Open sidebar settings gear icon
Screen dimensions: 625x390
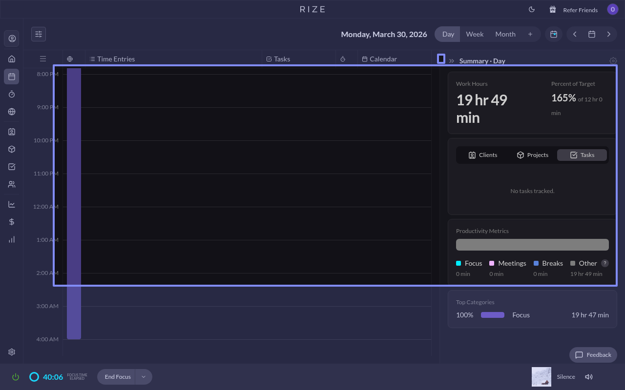[12, 352]
